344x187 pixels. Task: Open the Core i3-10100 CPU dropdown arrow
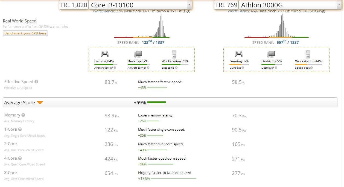click(189, 5)
